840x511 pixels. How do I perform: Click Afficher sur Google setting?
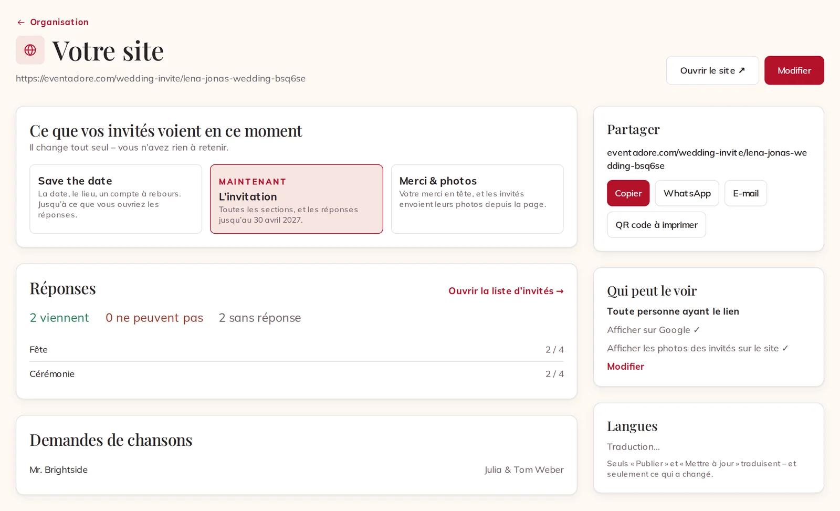click(x=654, y=330)
